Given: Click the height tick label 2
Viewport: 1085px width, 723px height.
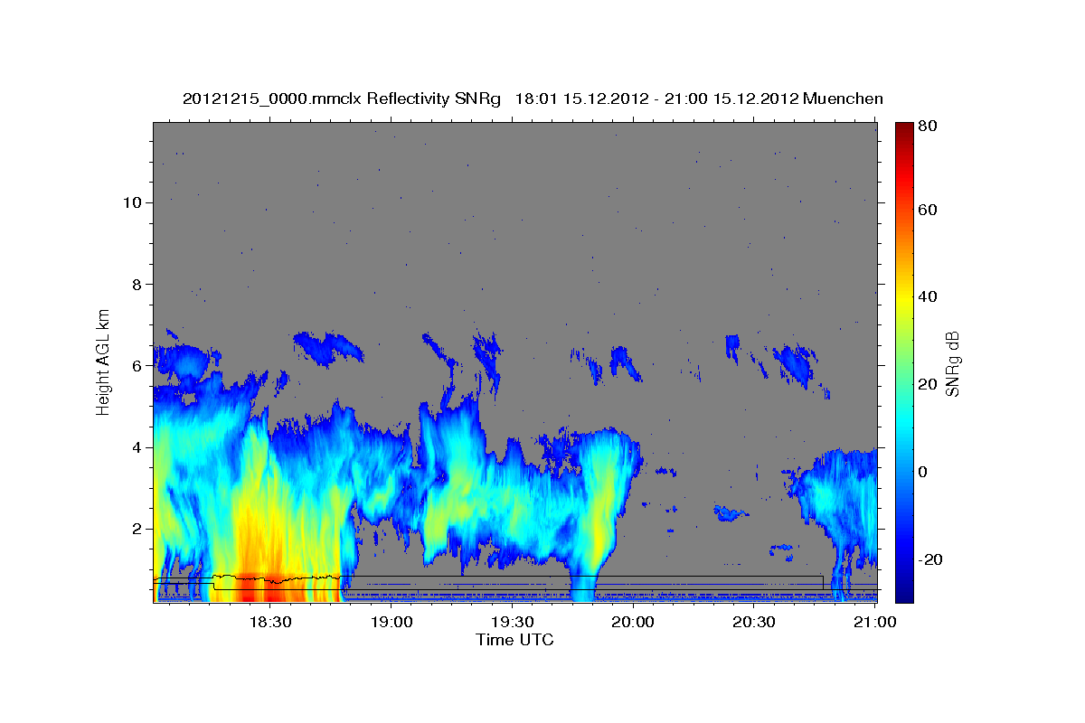Looking at the screenshot, I should [x=136, y=528].
